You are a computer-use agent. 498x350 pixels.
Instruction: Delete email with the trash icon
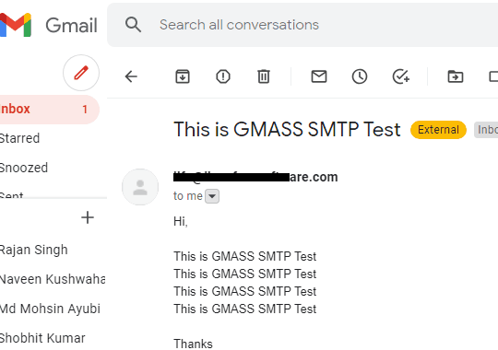point(264,76)
